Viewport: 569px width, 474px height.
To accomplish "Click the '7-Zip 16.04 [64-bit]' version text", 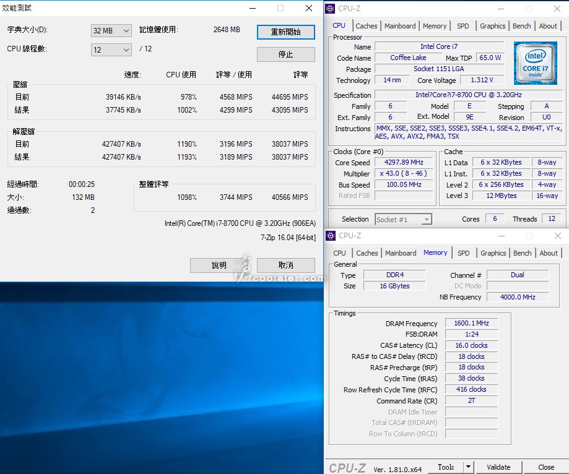I will coord(288,238).
